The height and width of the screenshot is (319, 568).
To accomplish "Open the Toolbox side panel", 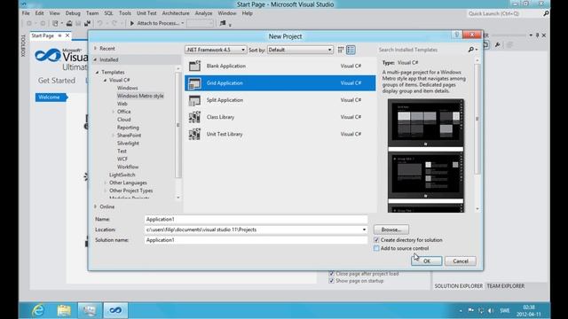I will pyautogui.click(x=23, y=45).
